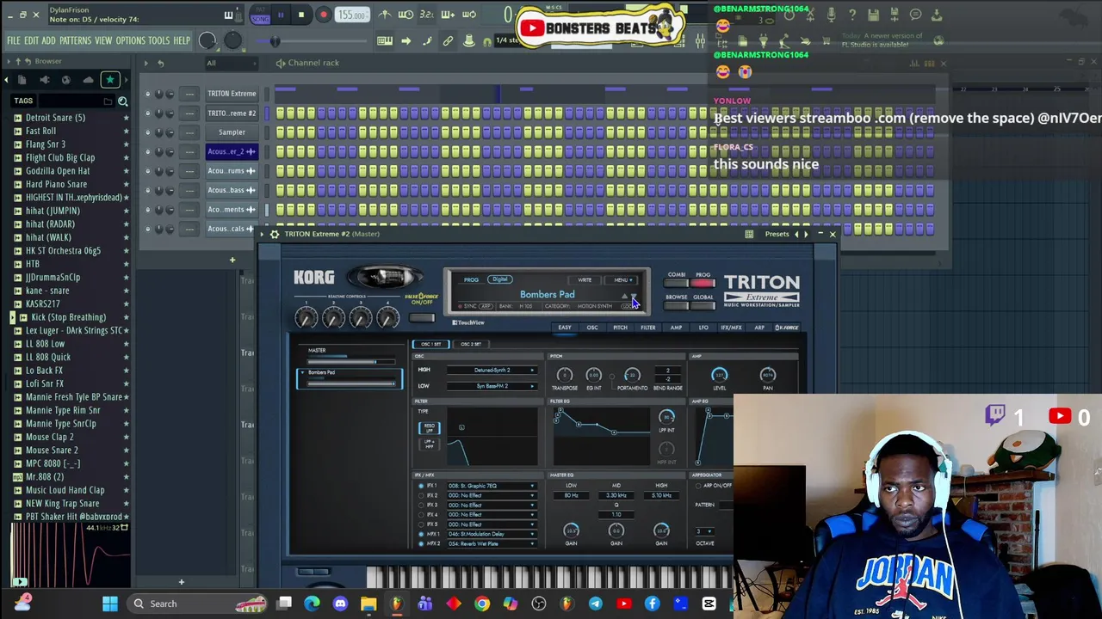
Task: Open the EDIT menu
Action: [31, 40]
